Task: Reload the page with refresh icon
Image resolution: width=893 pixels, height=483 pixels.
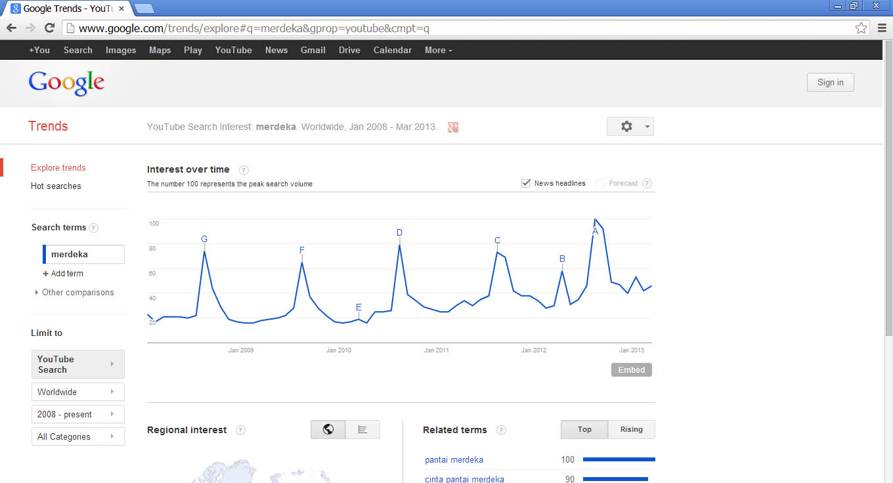Action: click(49, 28)
